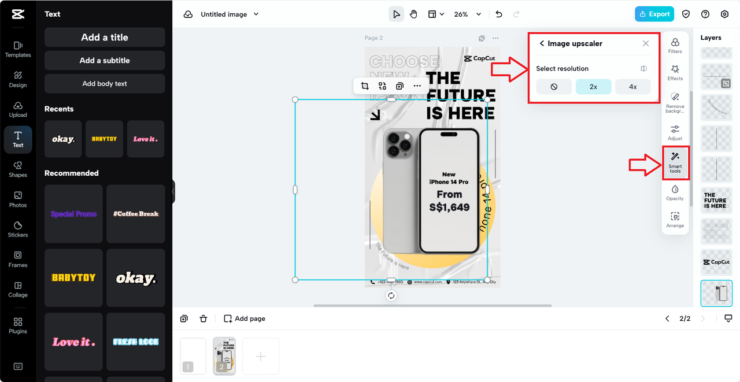Choose the Love it. recent text style
Viewport: 740px width, 382px height.
[146, 139]
